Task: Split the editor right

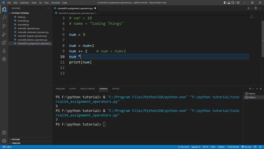Action: (x=256, y=8)
